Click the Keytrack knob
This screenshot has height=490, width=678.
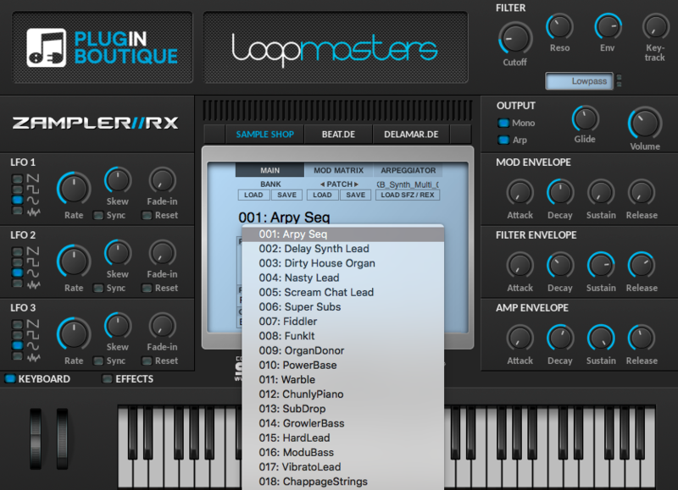pyautogui.click(x=655, y=27)
